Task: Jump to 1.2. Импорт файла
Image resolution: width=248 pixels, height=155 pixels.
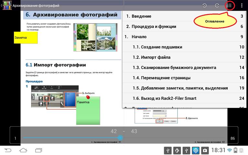Action: pyautogui.click(x=184, y=57)
